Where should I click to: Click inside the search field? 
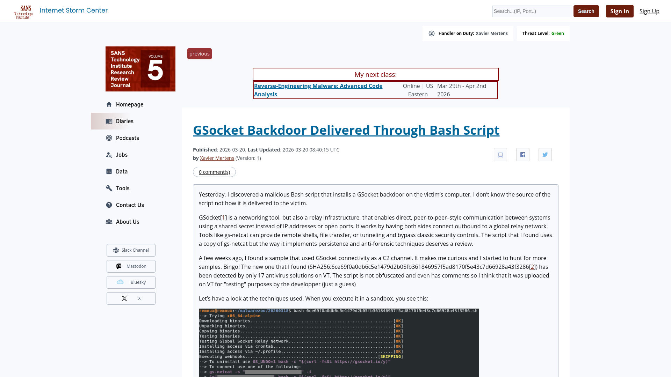[532, 11]
